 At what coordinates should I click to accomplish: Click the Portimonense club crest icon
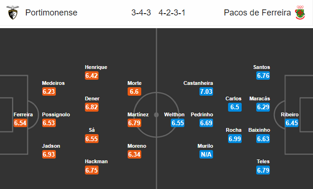point(13,13)
